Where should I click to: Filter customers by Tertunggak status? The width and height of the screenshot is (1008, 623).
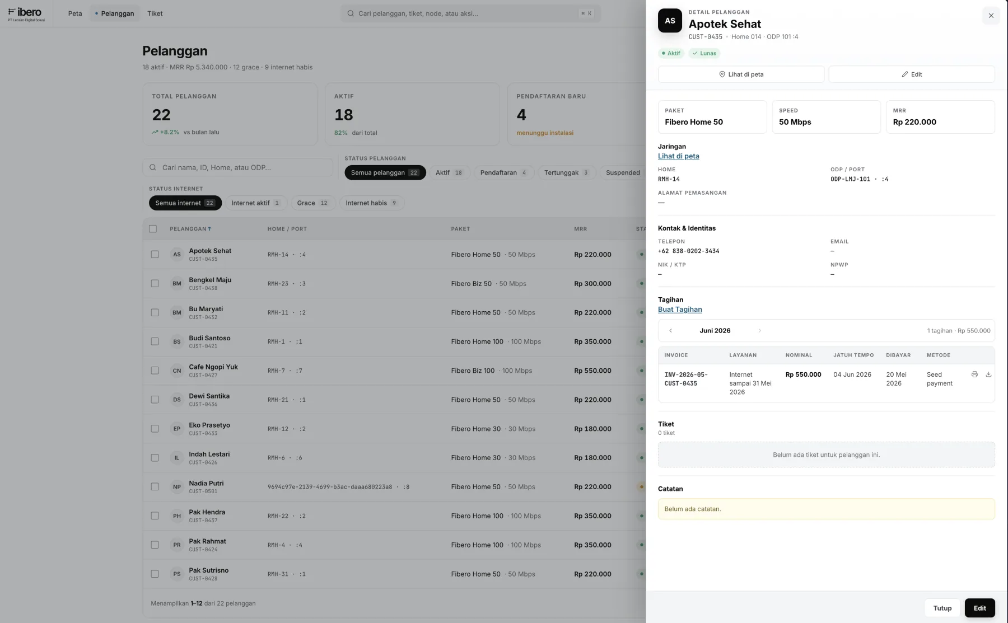click(567, 173)
